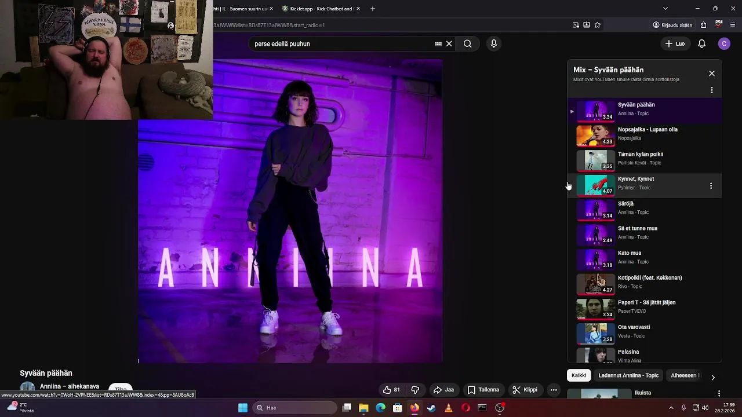The image size is (742, 417).
Task: Open the volume control in system tray
Action: click(705, 408)
